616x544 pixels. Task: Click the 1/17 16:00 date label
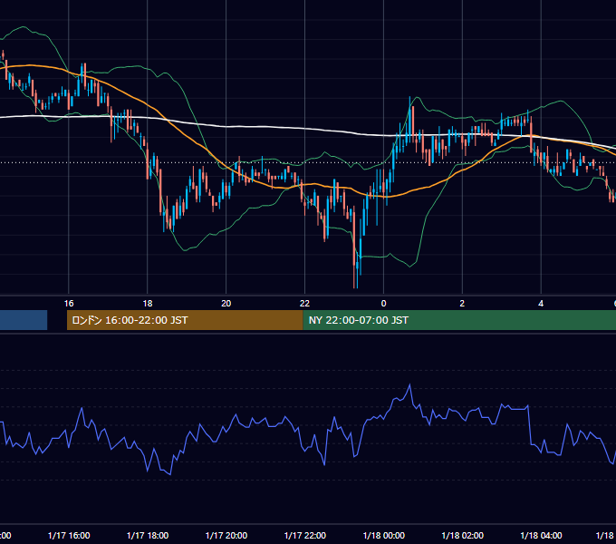69,535
